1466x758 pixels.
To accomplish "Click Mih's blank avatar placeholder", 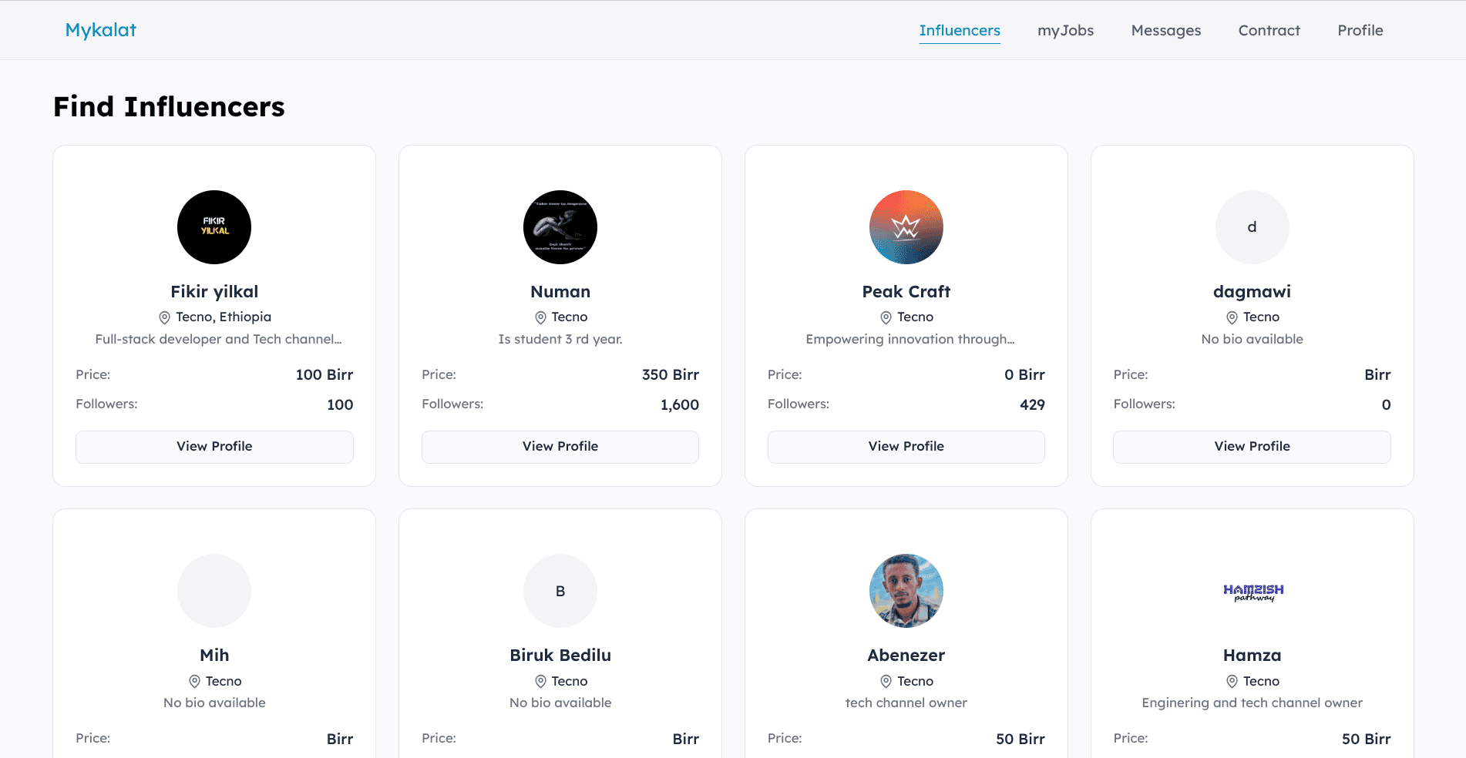I will (214, 591).
